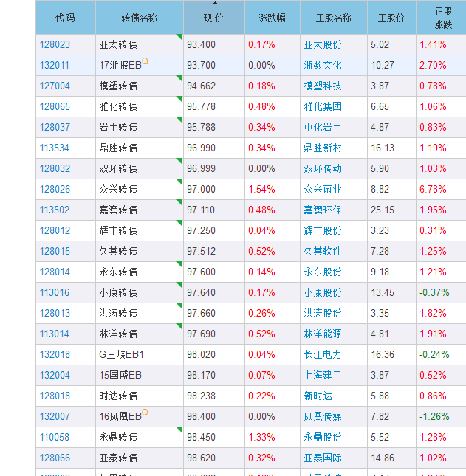The image size is (466, 476).
Task: Sort by the 正股涨跌 column header
Action: point(442,18)
